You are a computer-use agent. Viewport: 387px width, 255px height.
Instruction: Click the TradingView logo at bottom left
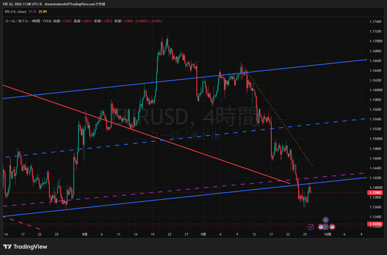(x=25, y=247)
